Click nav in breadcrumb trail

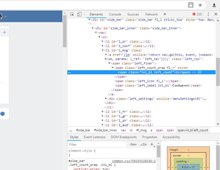pos(123,130)
